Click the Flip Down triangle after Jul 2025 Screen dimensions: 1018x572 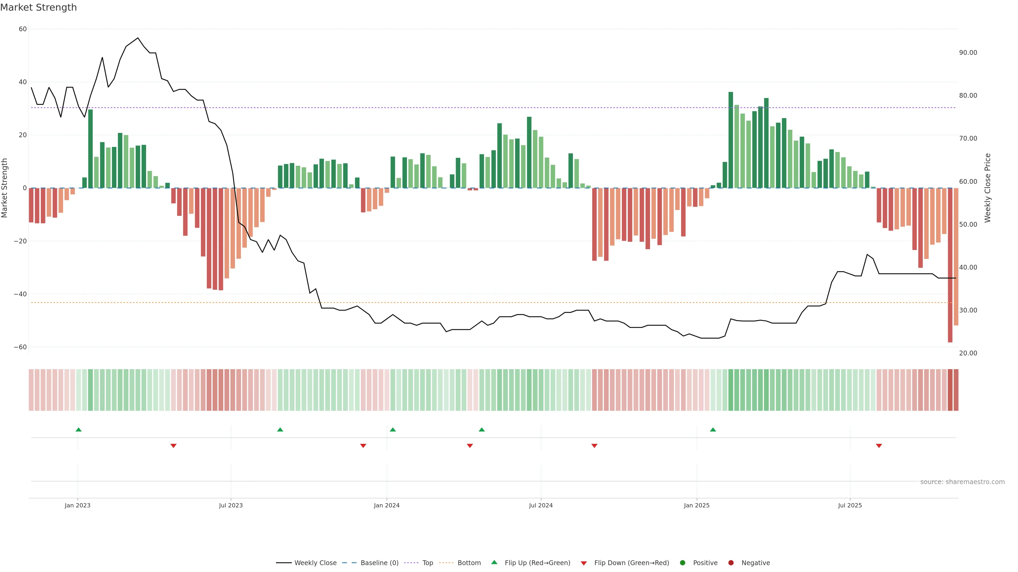pyautogui.click(x=879, y=446)
